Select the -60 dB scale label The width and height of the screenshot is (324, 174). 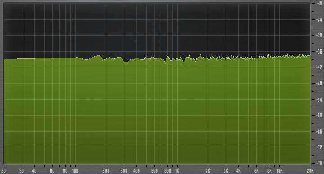[319, 115]
